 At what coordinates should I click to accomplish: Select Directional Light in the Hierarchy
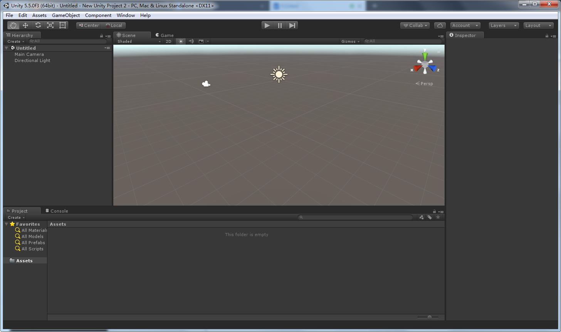pos(32,60)
